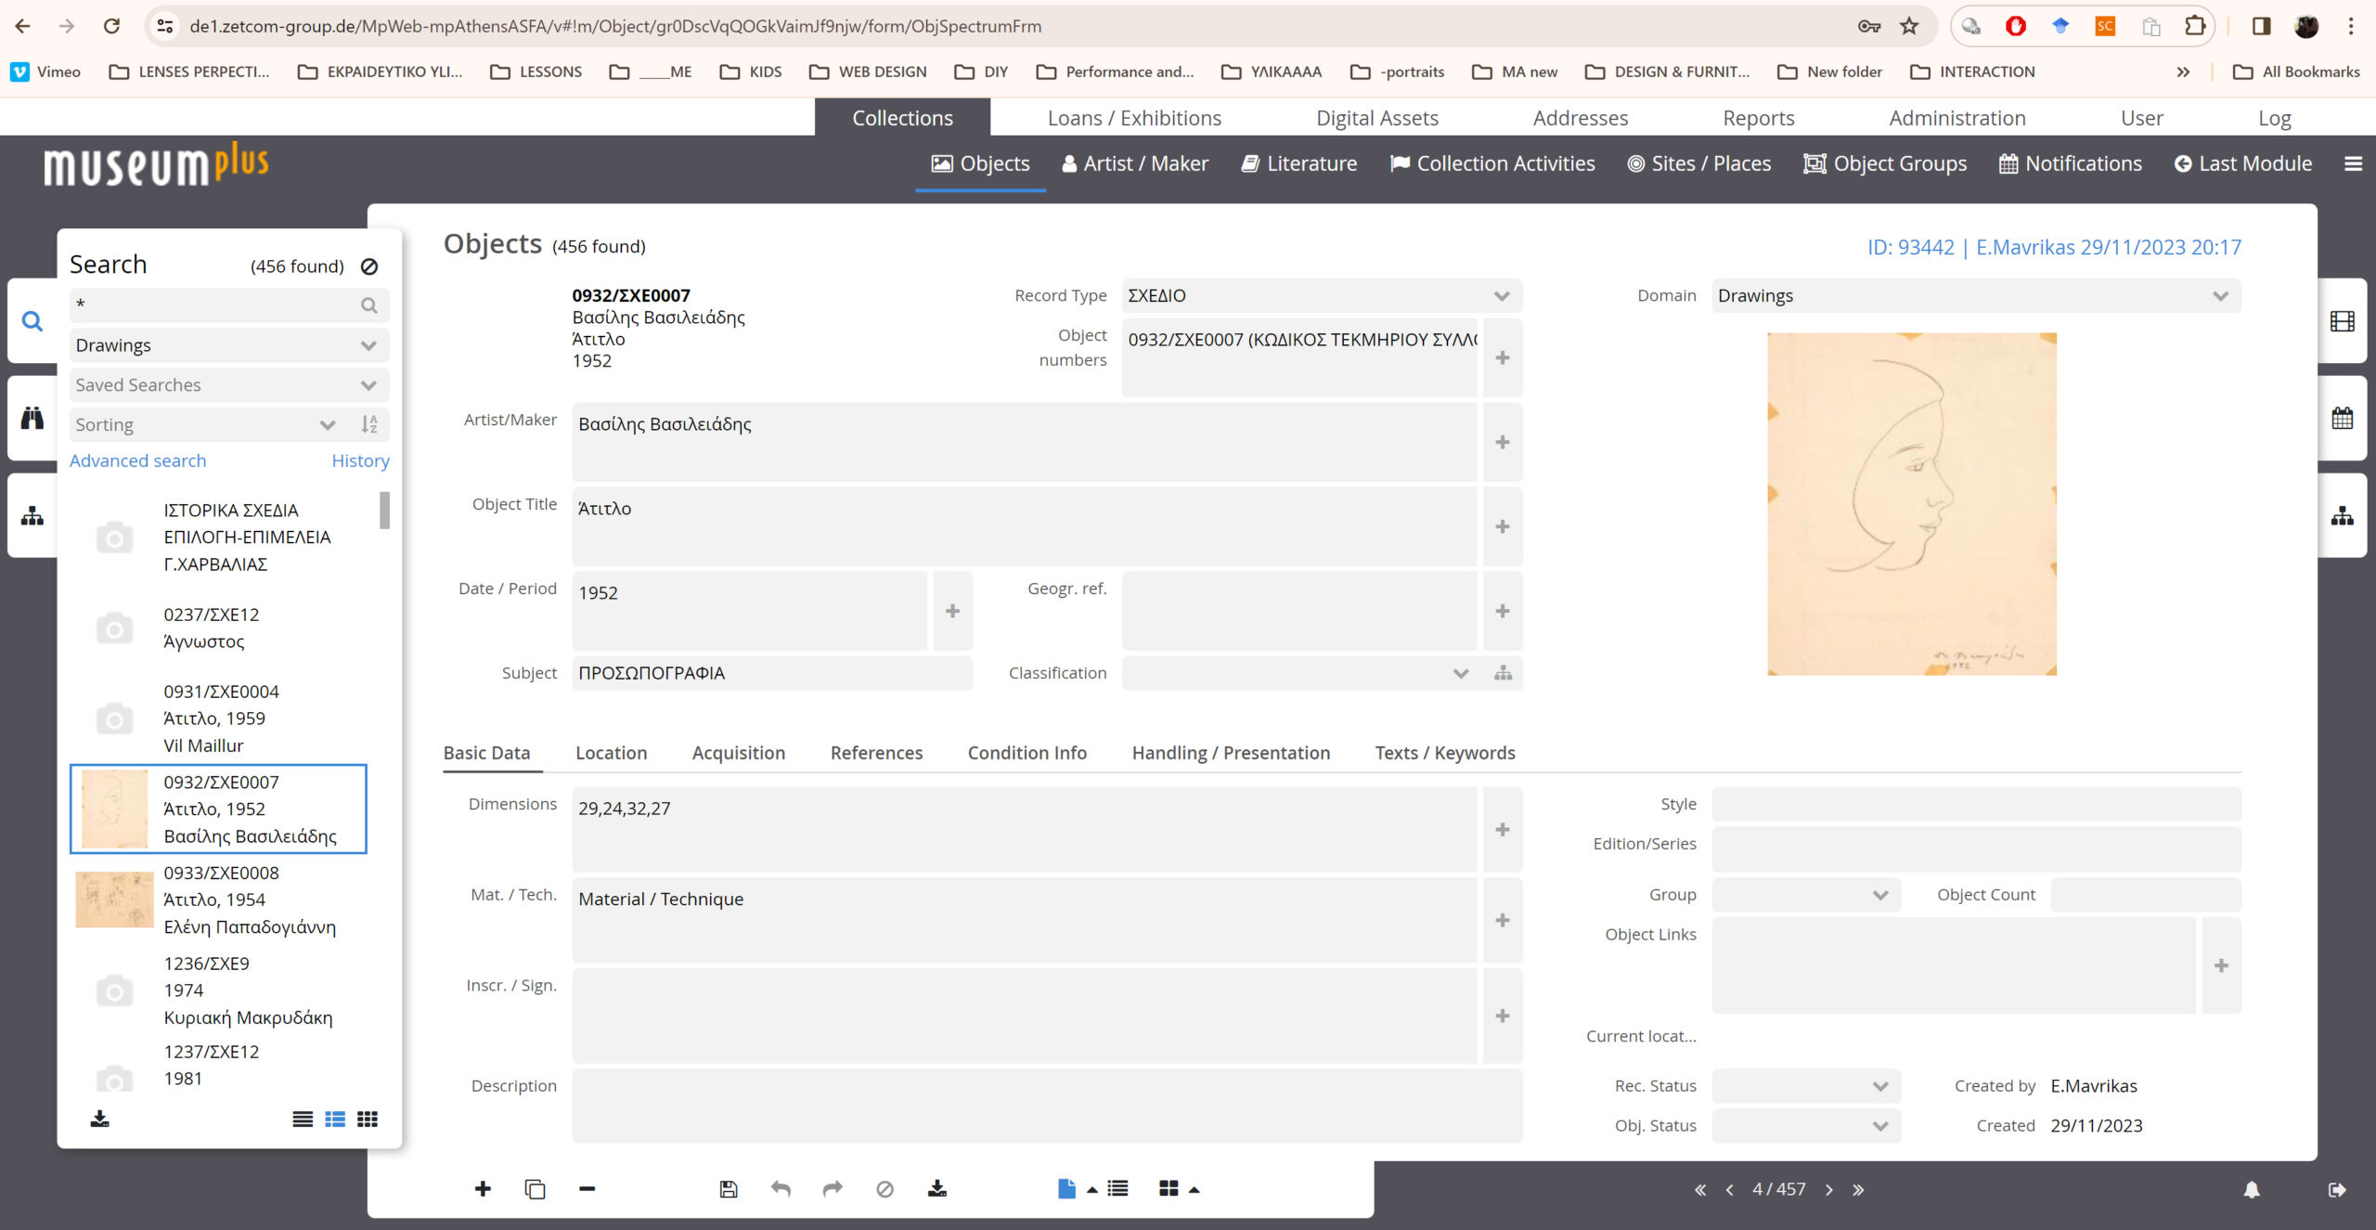The height and width of the screenshot is (1230, 2376).
Task: Expand the Rec. Status dropdown
Action: click(x=1880, y=1086)
